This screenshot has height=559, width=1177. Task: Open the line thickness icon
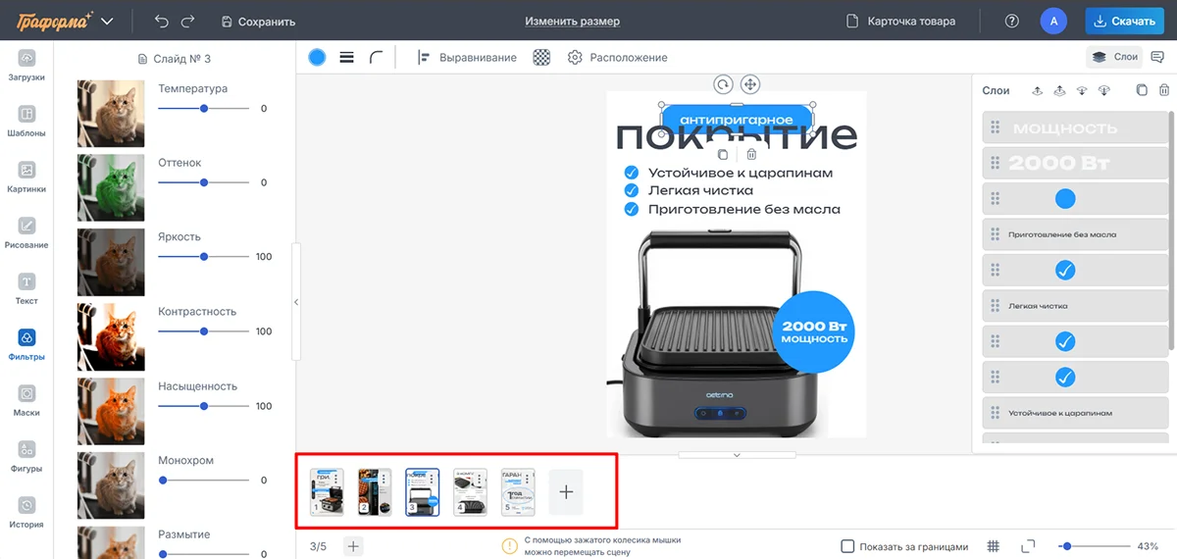[346, 58]
